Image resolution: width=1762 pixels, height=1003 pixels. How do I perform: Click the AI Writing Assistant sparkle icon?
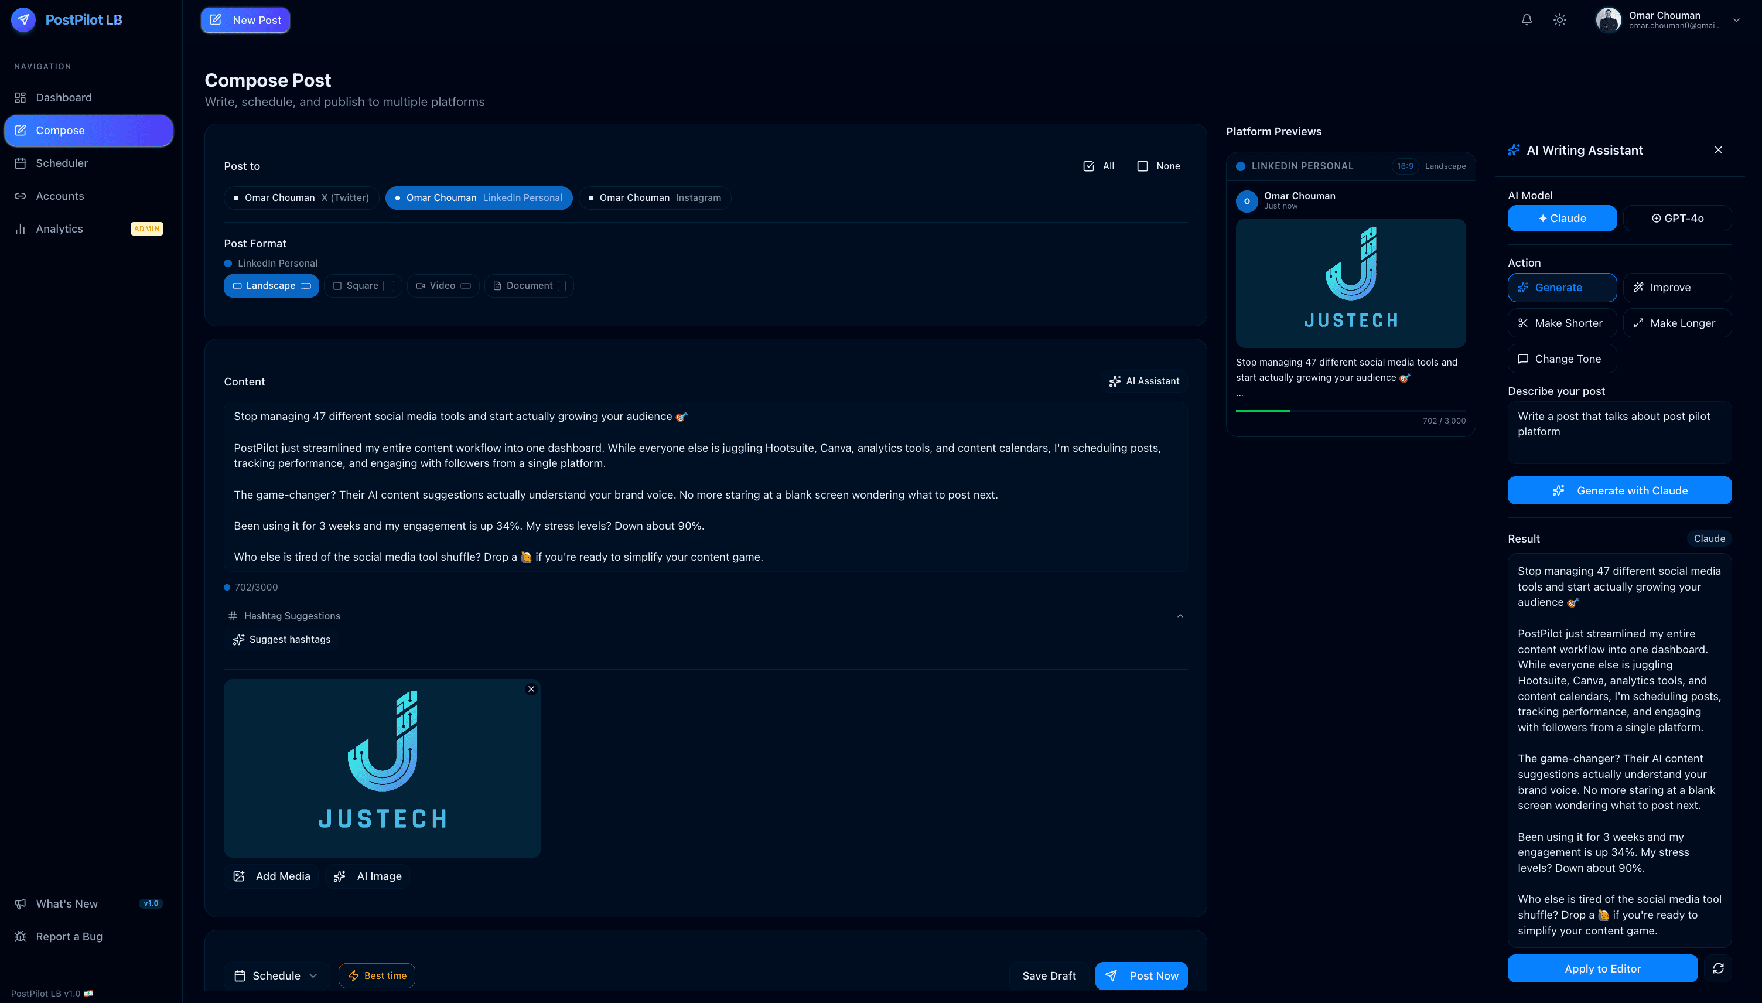[1514, 150]
